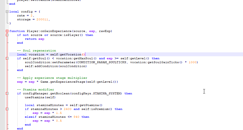Click the '-- Apply experience stage multiplier' comment
The width and height of the screenshot is (243, 130).
pos(52,78)
